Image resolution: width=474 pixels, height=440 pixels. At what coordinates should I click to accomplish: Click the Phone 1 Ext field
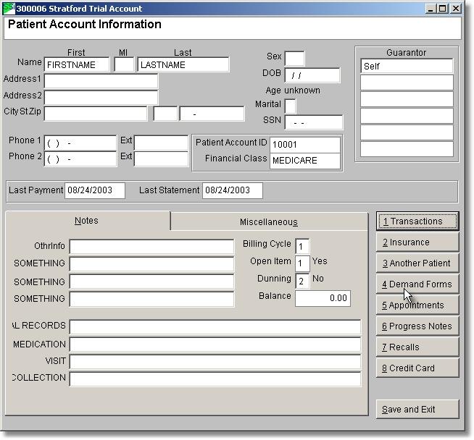coord(161,143)
